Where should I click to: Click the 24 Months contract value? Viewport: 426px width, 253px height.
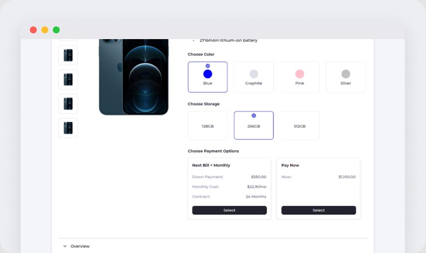point(256,197)
